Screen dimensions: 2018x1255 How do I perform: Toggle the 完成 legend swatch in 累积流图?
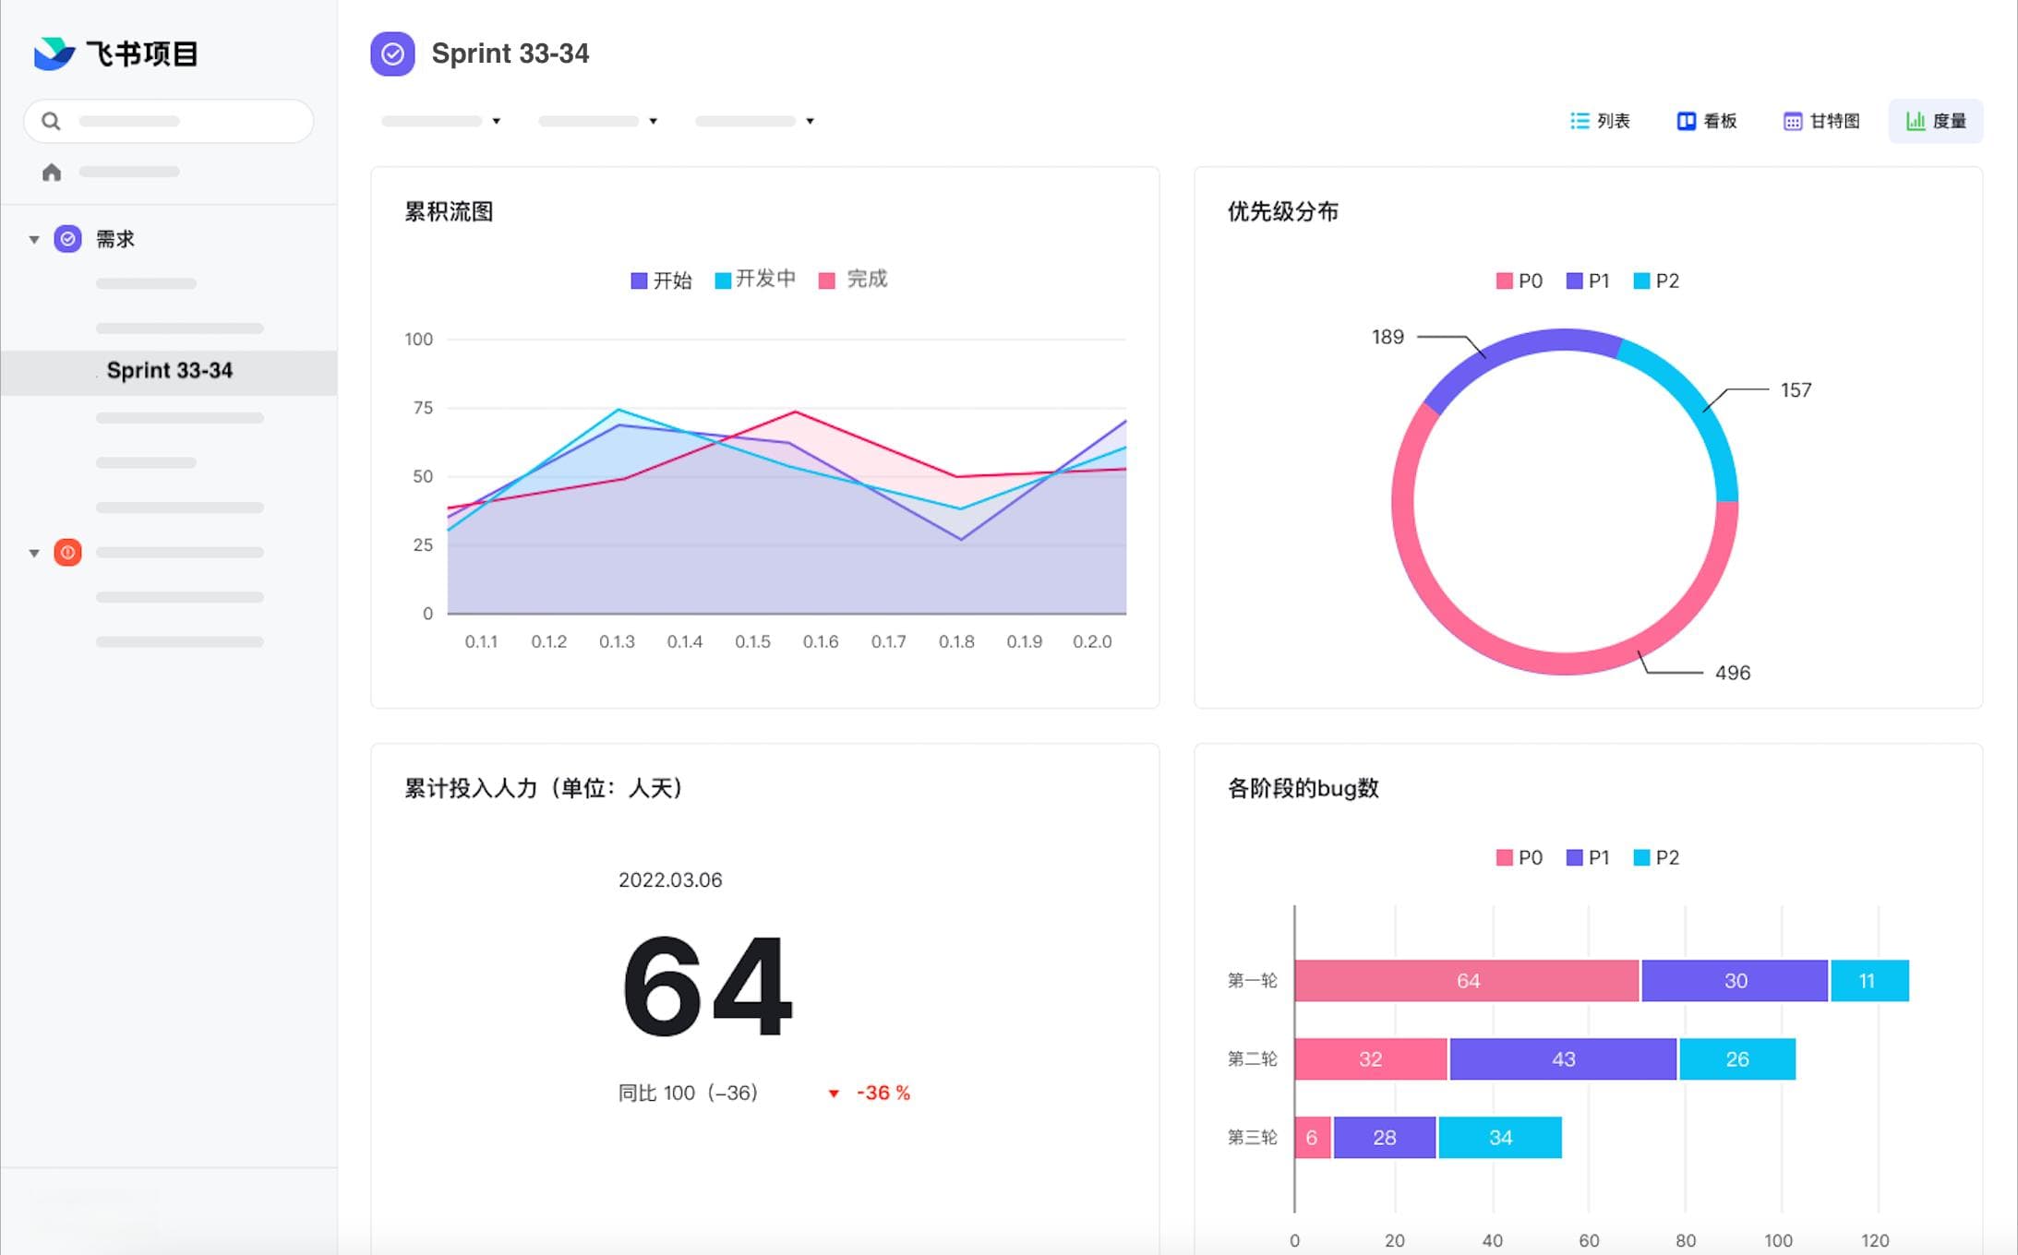(x=827, y=281)
